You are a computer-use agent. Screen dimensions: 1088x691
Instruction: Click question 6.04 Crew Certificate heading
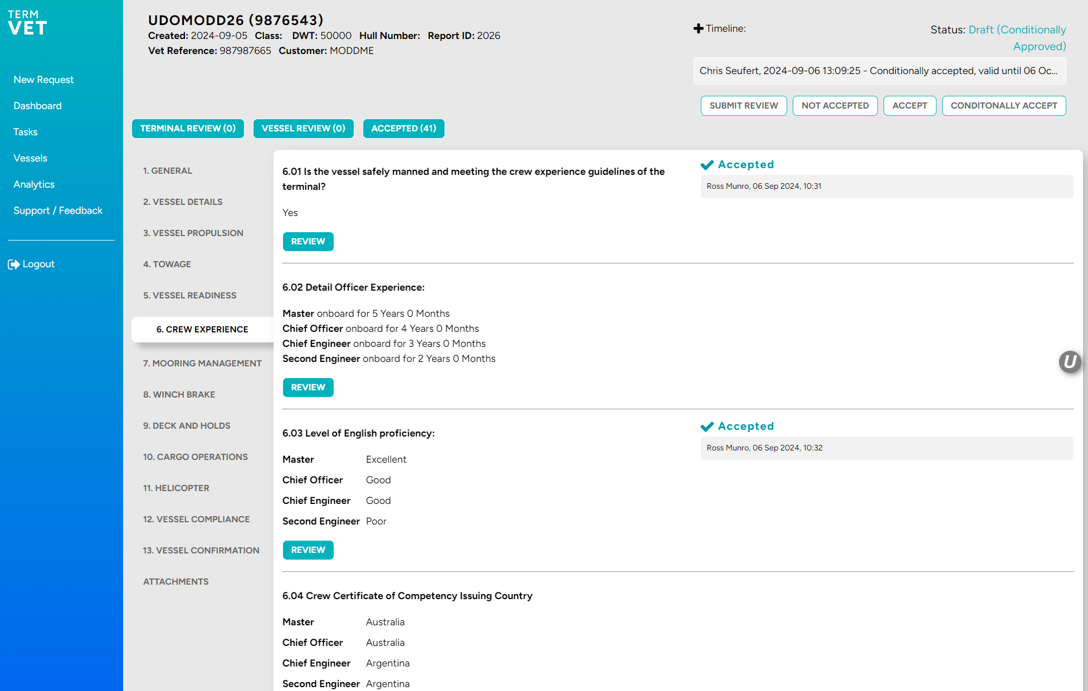point(407,596)
